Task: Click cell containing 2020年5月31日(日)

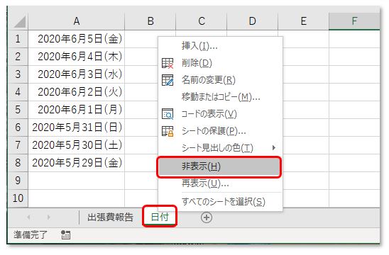Action: 77,127
